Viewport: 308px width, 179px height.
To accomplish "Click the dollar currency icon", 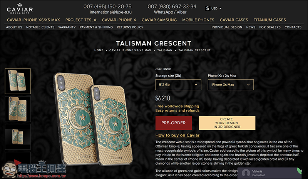I will 208,8.
